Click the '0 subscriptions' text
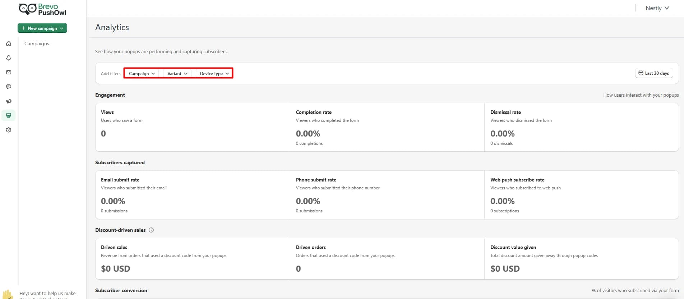This screenshot has width=684, height=299. [505, 211]
